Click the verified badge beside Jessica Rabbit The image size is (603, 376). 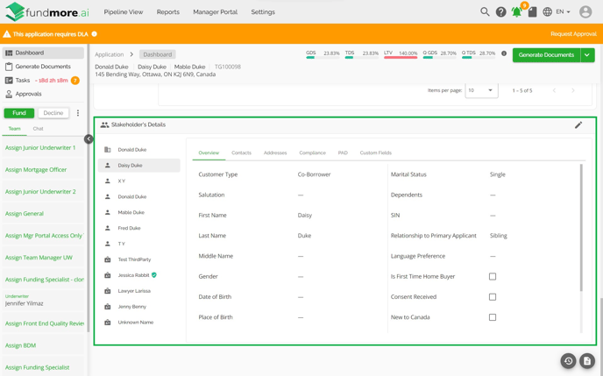(x=154, y=275)
